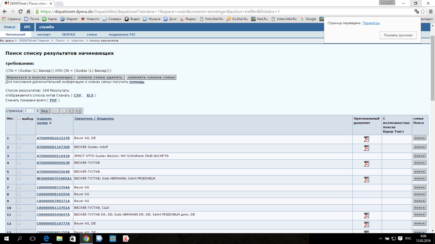Select row 6 checkbox for BE000000793485A1
This screenshot has width=435, height=244.
19,178
